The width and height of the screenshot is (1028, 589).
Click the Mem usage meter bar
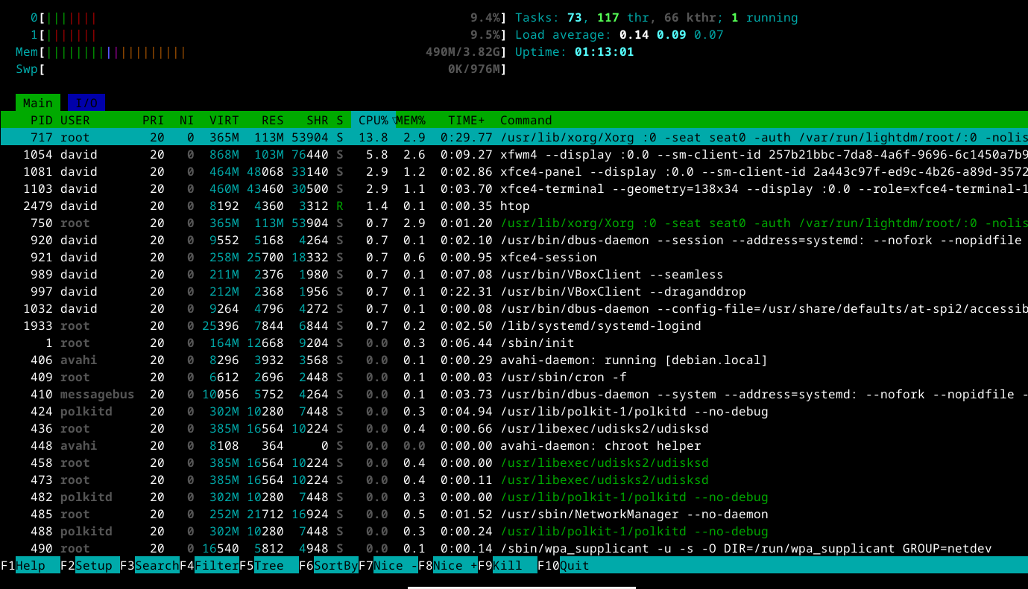click(261, 52)
